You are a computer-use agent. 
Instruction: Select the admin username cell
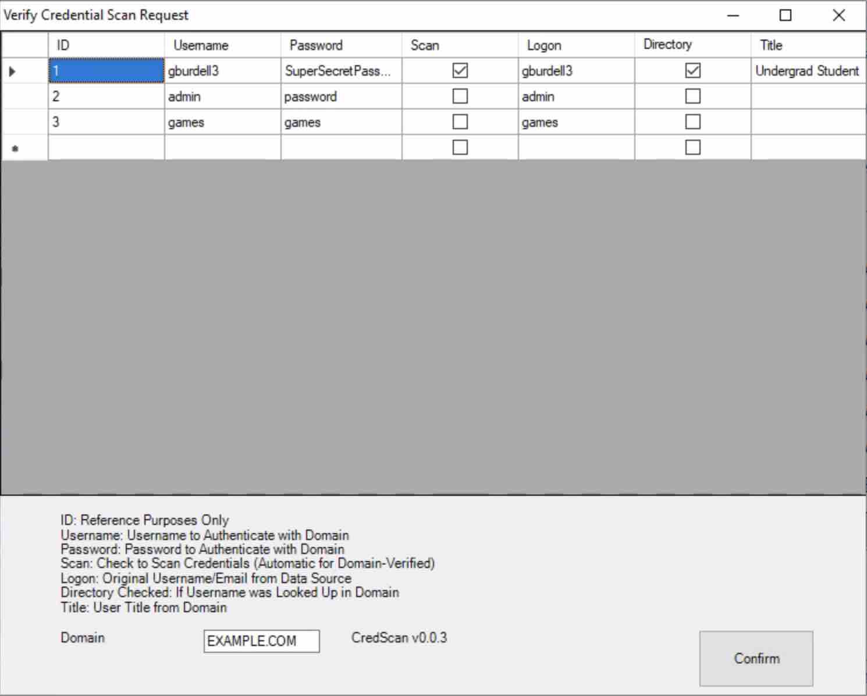(222, 96)
